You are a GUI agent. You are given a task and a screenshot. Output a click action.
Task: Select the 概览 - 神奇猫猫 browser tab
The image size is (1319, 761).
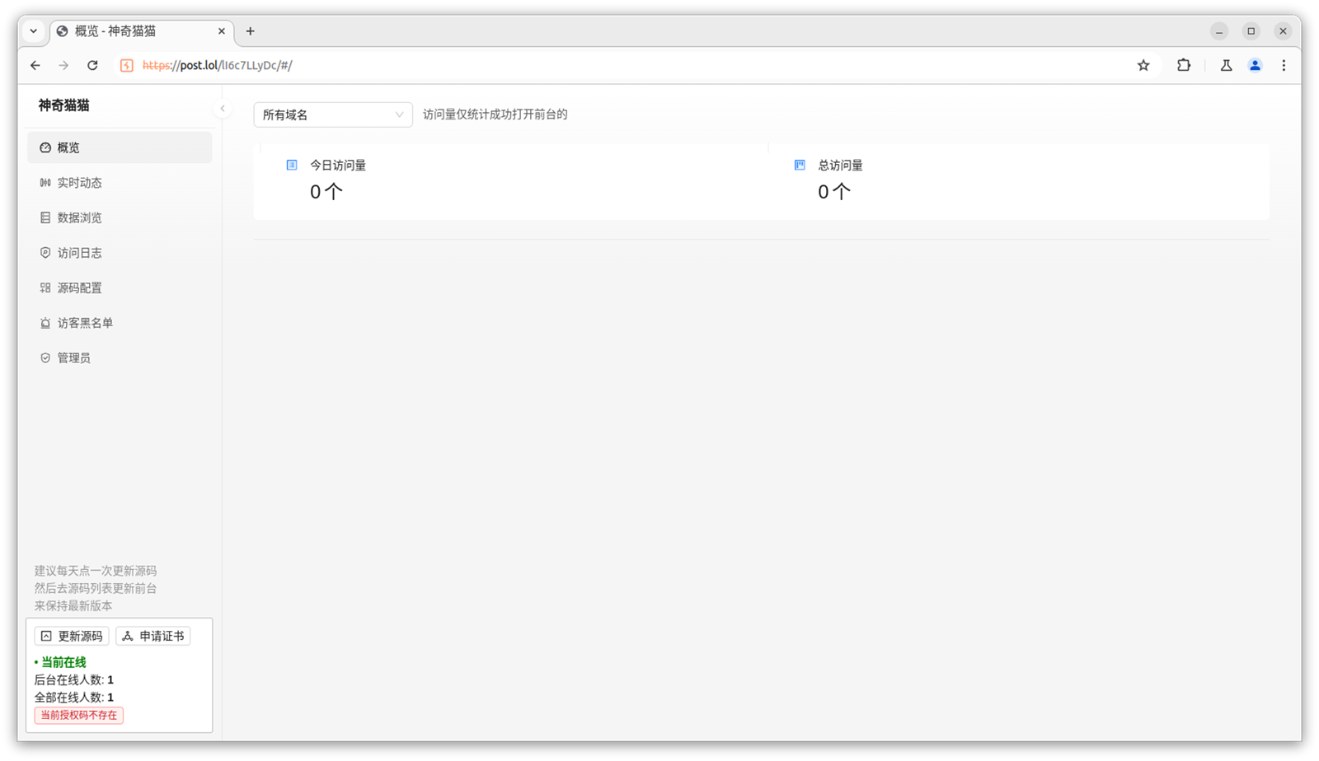(x=142, y=31)
